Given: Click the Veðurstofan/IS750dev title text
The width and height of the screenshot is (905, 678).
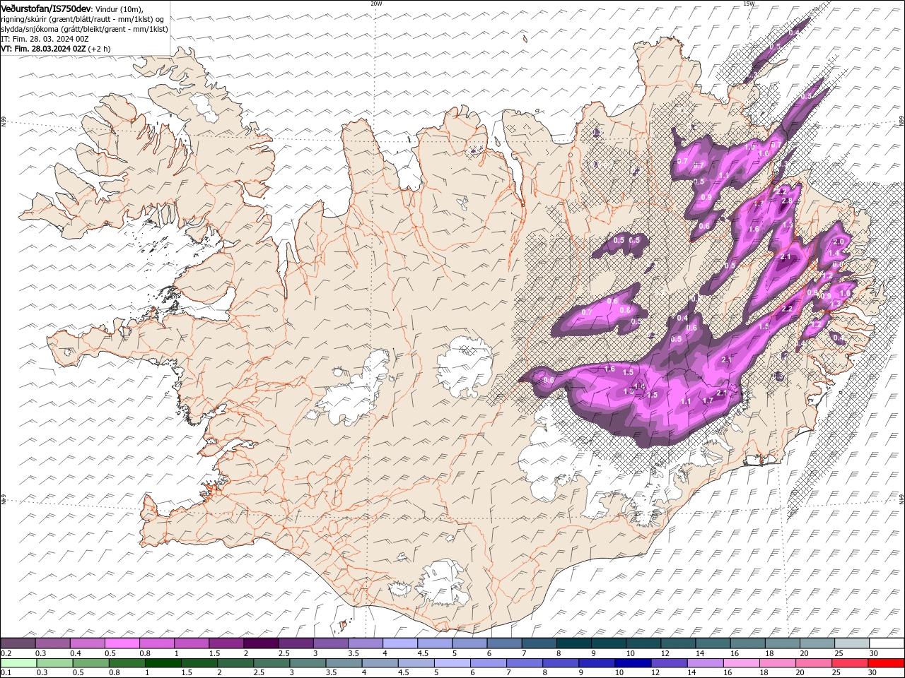Looking at the screenshot, I should click(46, 8).
